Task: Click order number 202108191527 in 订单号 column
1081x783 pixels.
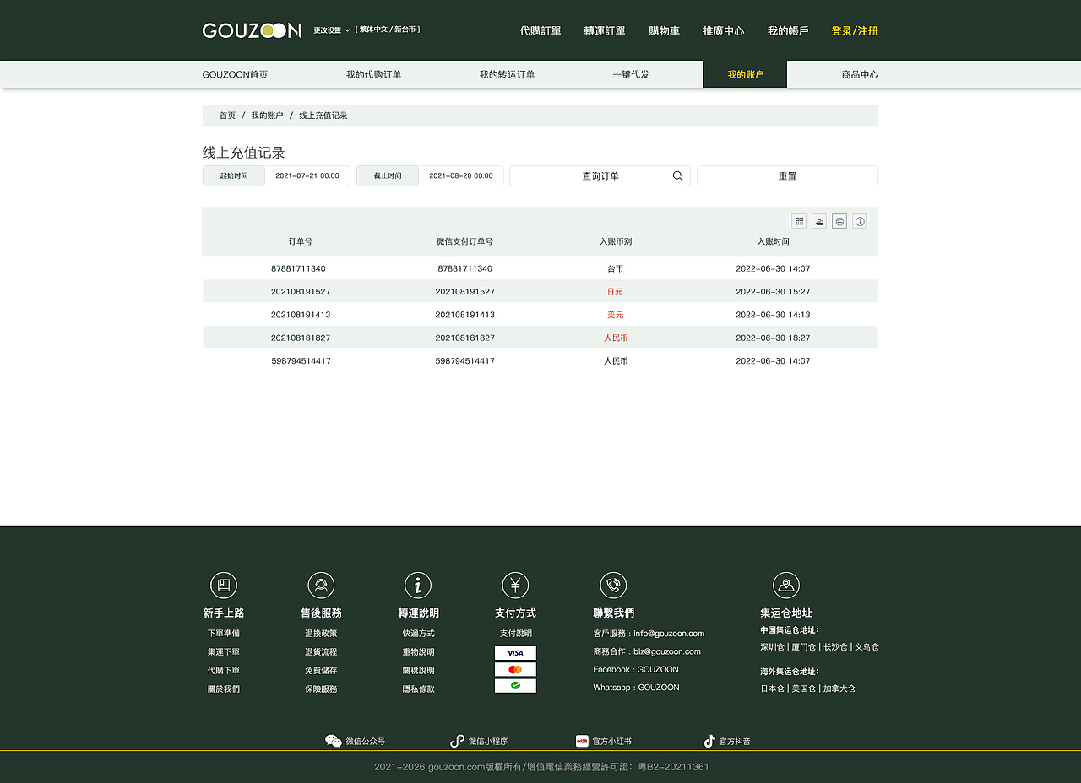Action: pos(301,291)
